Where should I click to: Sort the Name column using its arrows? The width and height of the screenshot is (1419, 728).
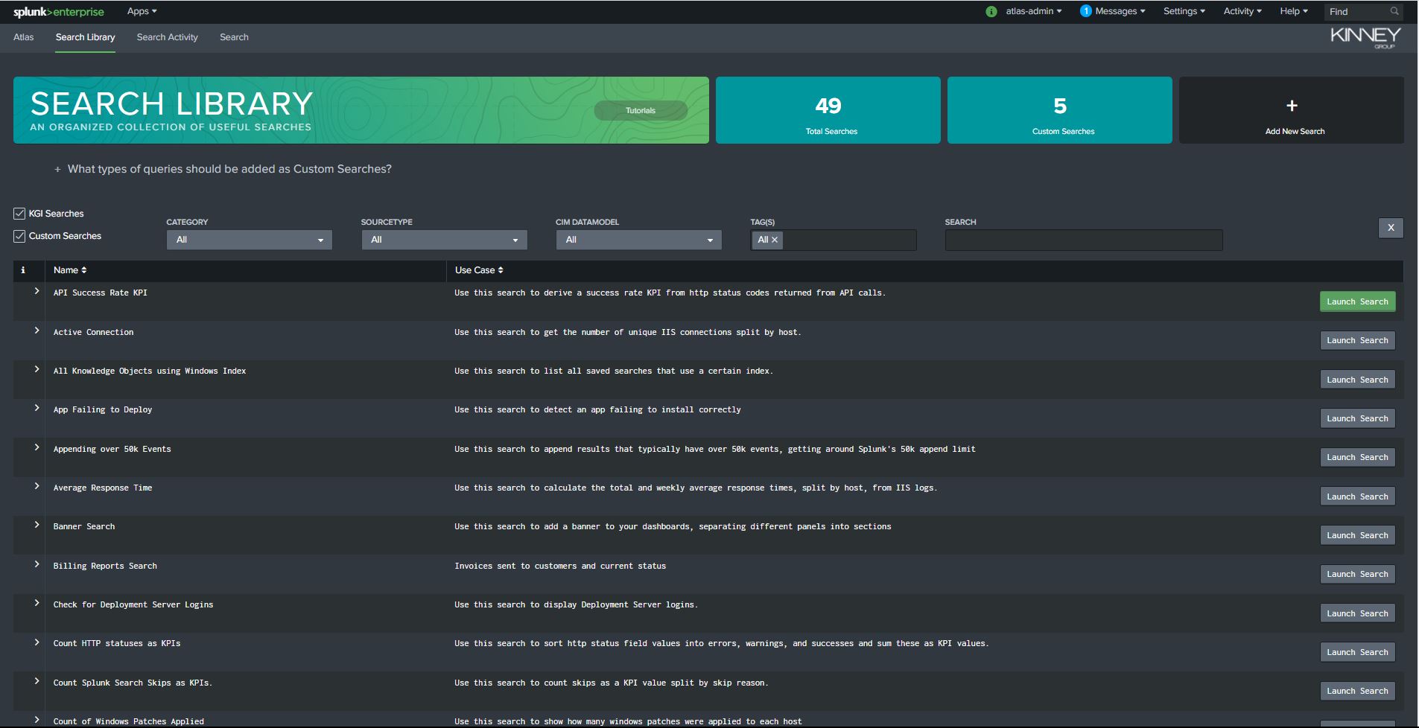click(x=84, y=270)
